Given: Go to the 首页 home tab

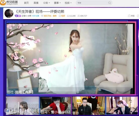Looking at the screenshot, I should (x=26, y=3).
